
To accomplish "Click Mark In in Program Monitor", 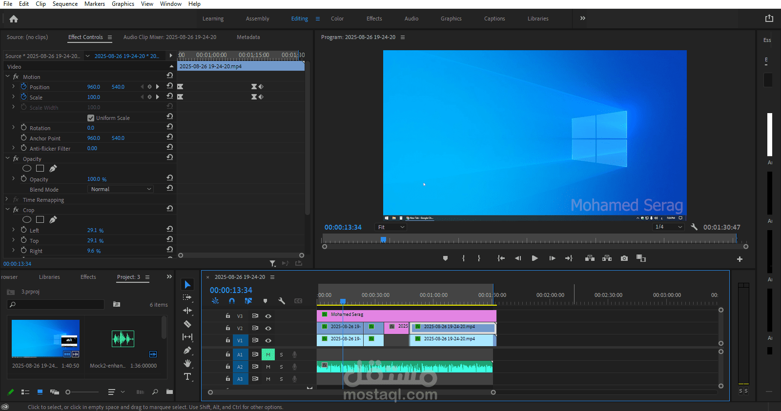I will coord(463,258).
